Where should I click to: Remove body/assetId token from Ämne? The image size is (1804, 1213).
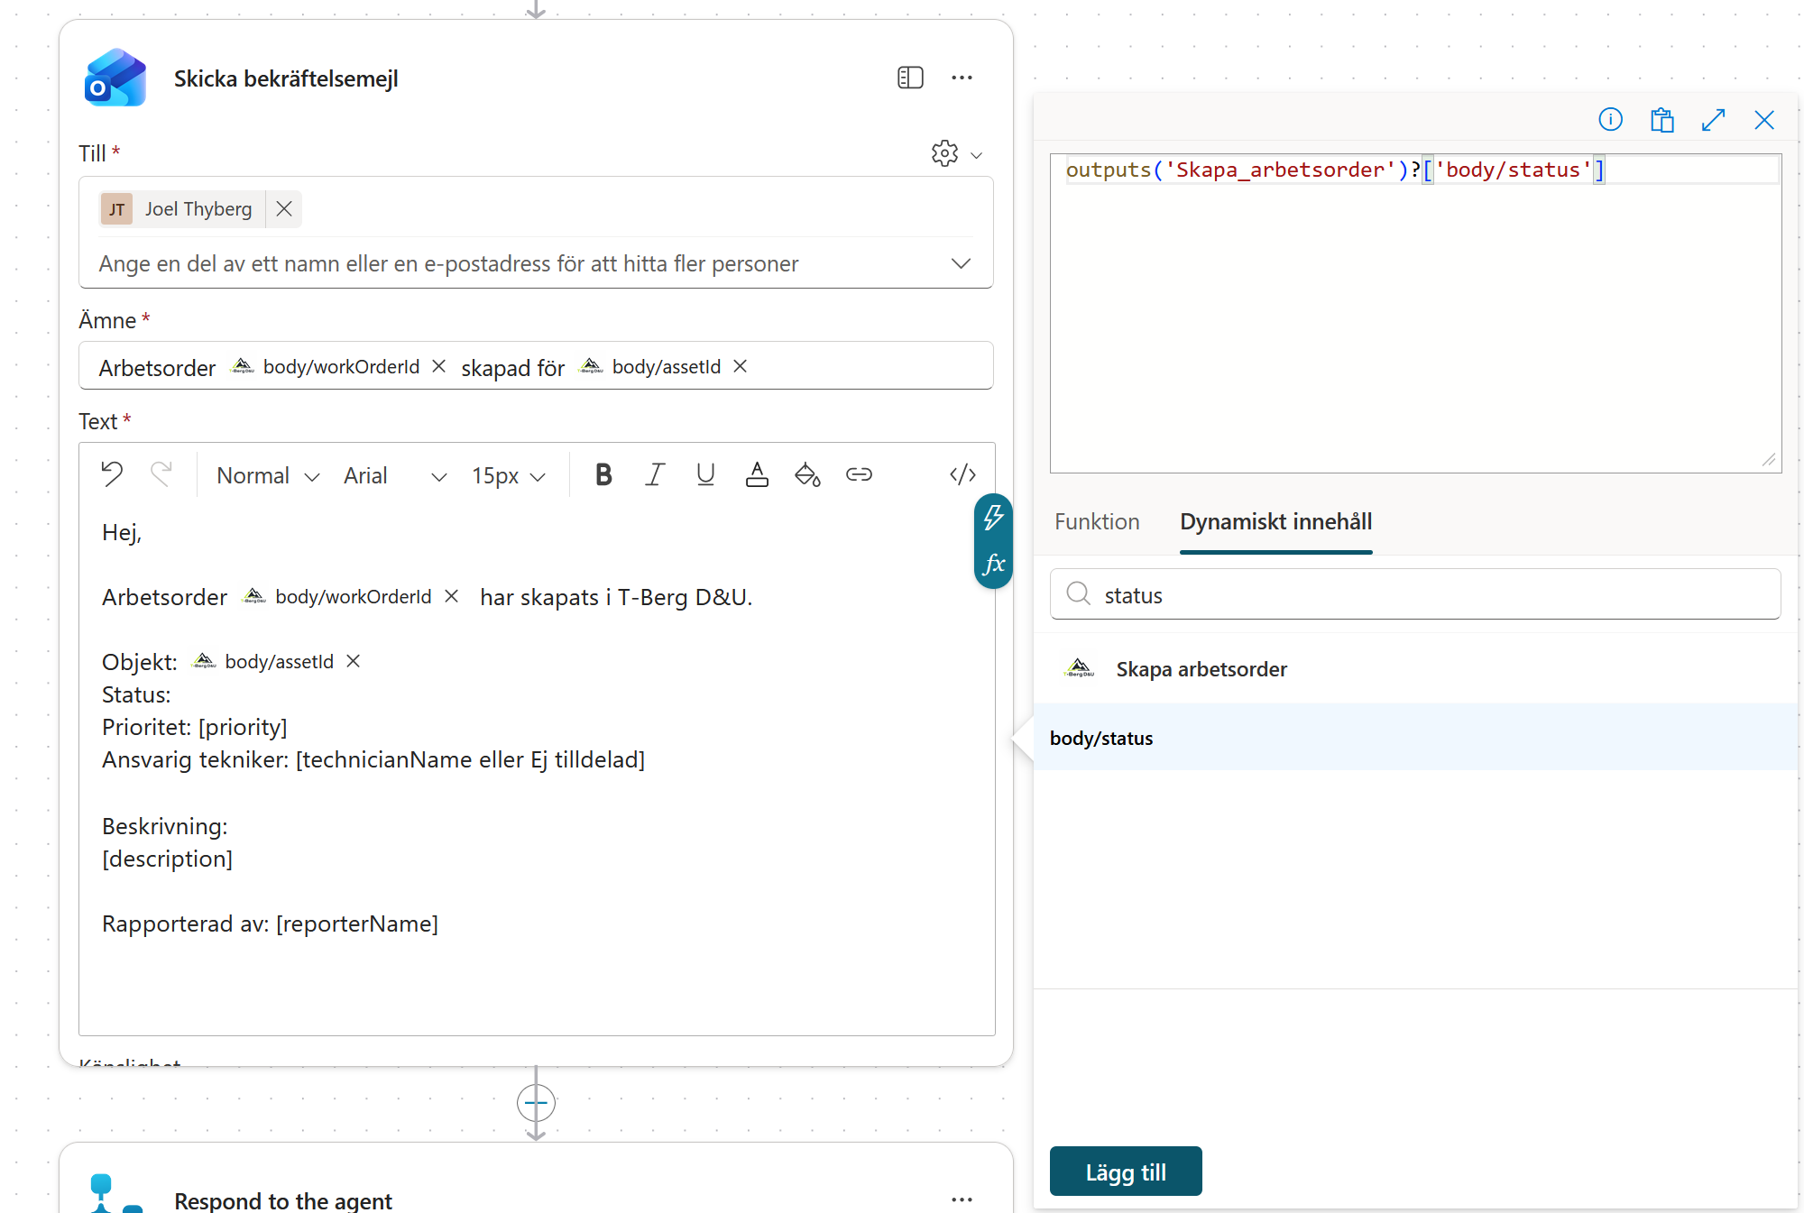(740, 366)
